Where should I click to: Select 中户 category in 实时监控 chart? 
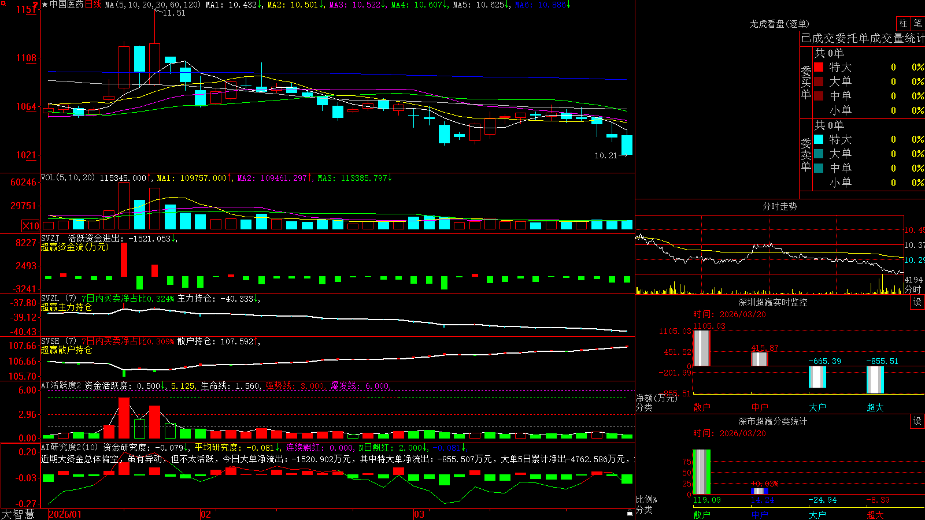click(x=760, y=407)
